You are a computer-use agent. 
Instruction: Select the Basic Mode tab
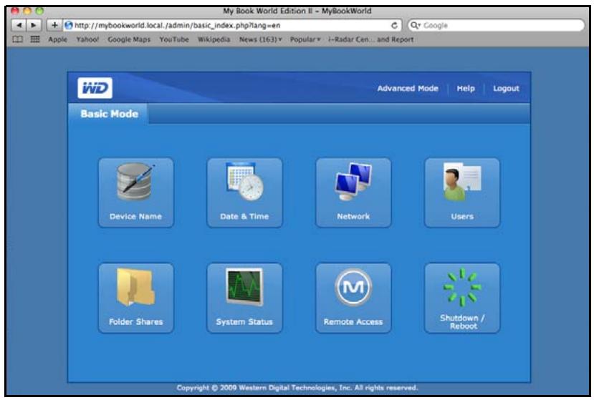point(109,114)
